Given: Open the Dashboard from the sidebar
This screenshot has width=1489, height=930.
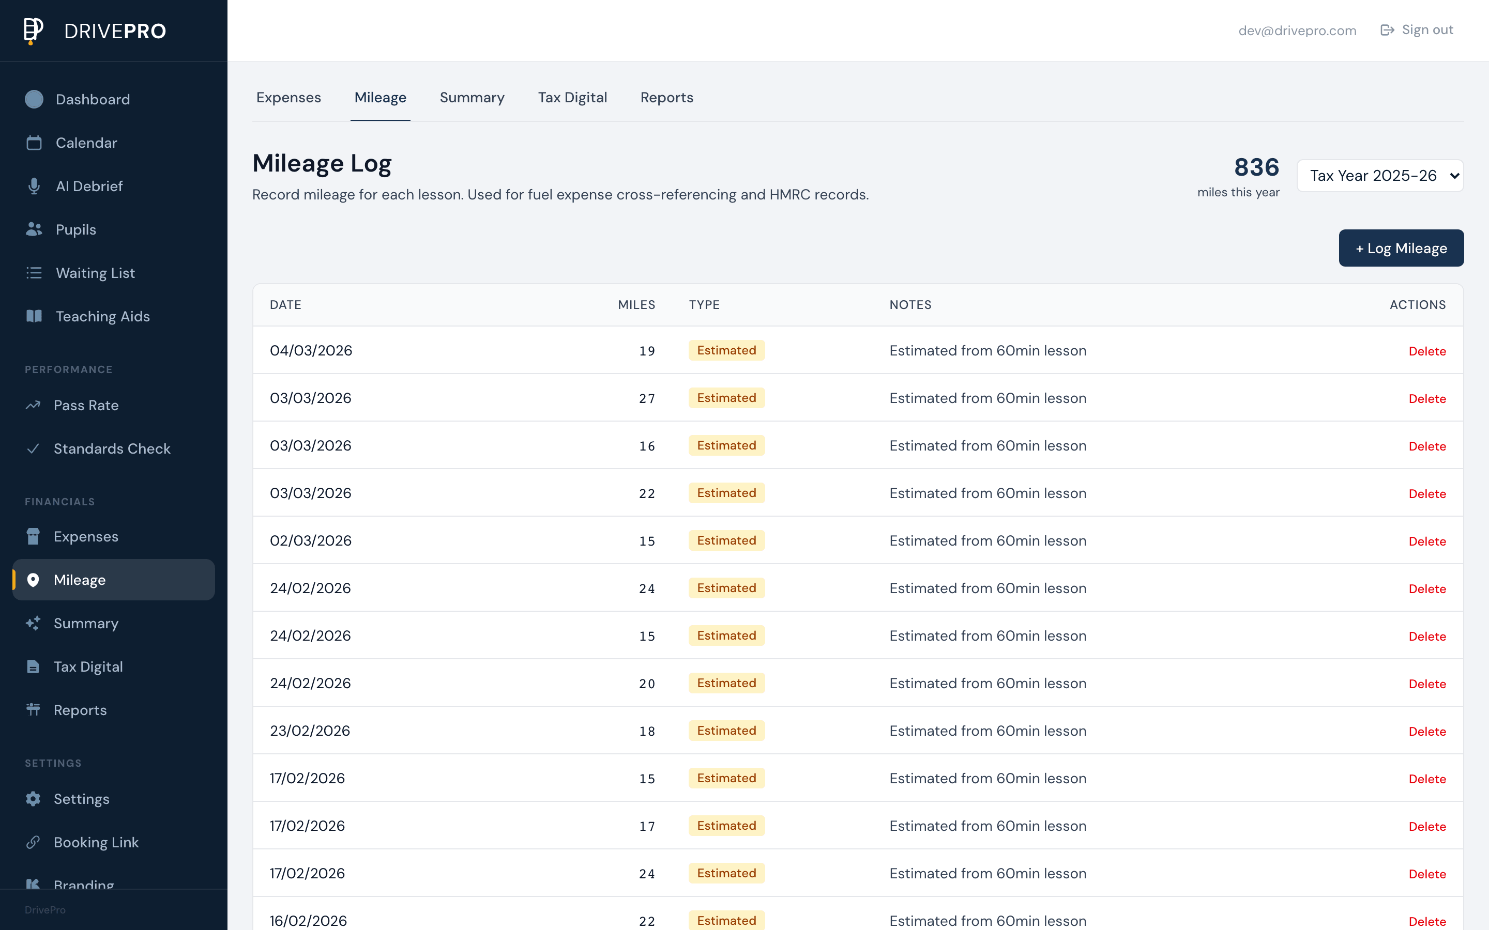Looking at the screenshot, I should point(93,99).
